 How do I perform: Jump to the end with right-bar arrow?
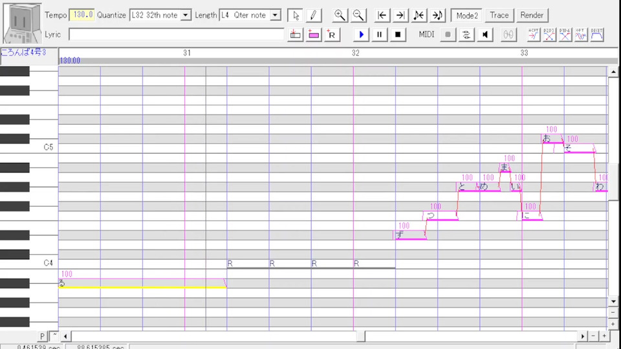[x=400, y=16]
